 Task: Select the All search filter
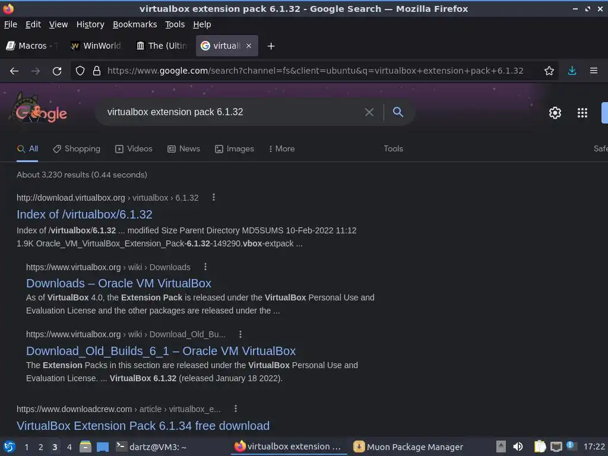[27, 149]
